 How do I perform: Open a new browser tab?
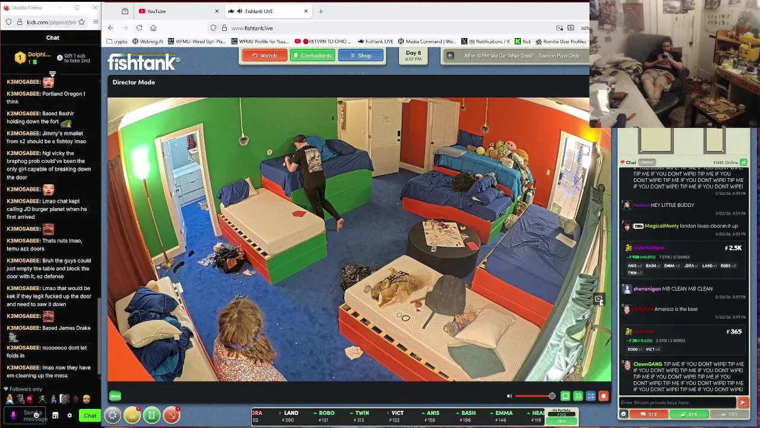321,11
